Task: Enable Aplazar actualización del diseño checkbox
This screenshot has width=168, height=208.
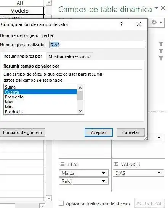Action: (61, 203)
